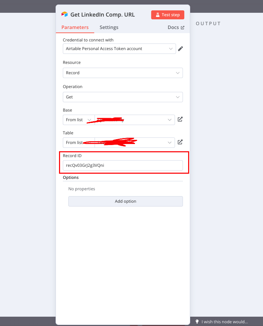263x326 pixels.
Task: Open the Docs external link
Action: 176,27
